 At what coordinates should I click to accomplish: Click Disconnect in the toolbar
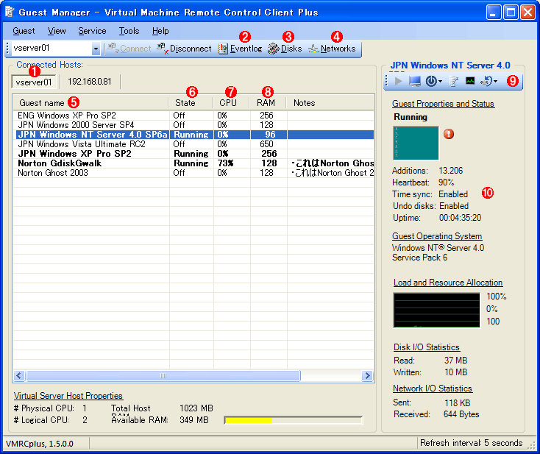pos(184,49)
